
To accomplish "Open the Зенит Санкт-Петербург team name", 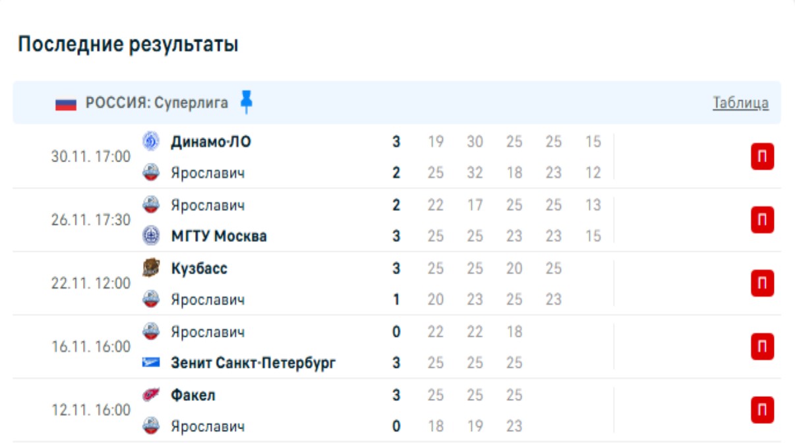I will tap(253, 363).
